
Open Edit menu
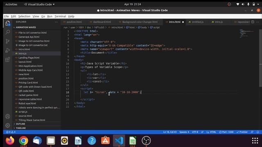[x=14, y=16]
